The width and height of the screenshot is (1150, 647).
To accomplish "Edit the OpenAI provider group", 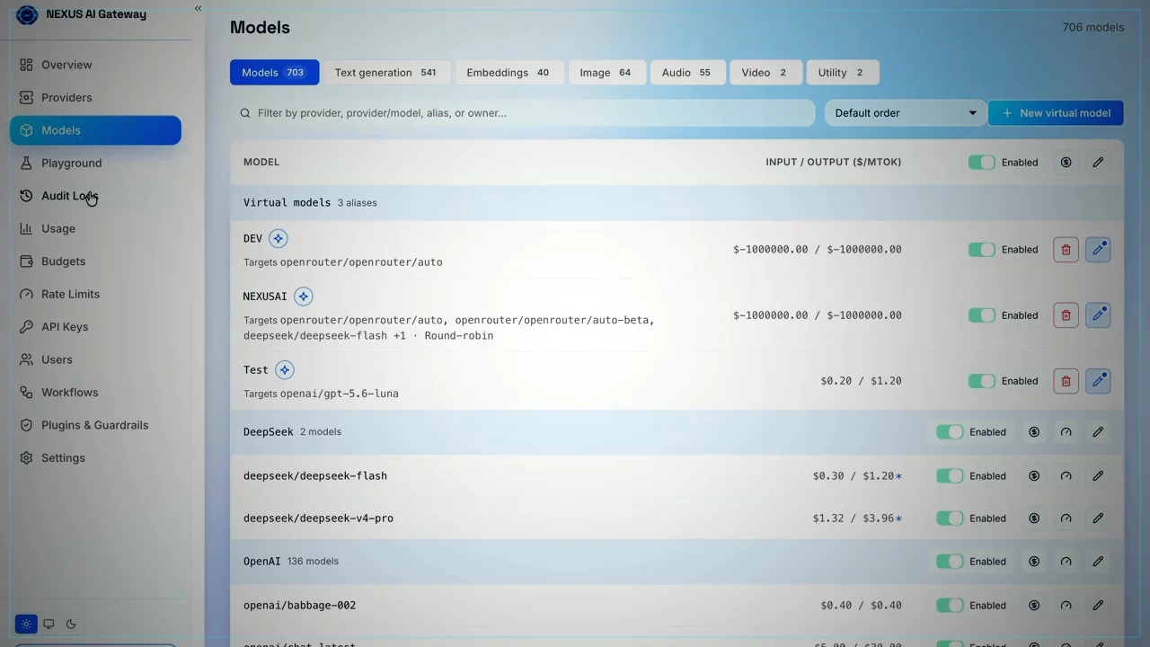I will click(x=1098, y=562).
